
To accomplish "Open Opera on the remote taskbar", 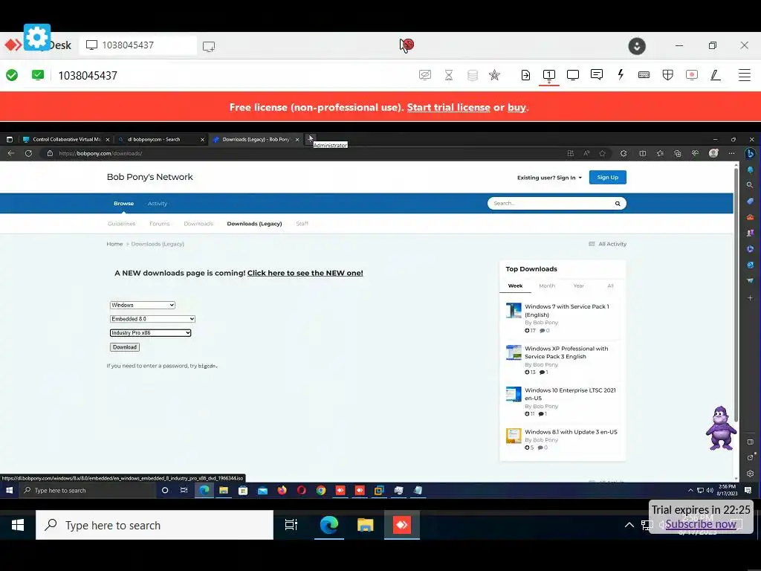I will point(302,491).
